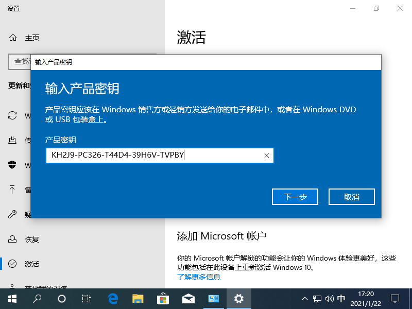Click the 备份 upload-arrow icon in sidebar
Image resolution: width=412 pixels, height=309 pixels.
[x=12, y=190]
